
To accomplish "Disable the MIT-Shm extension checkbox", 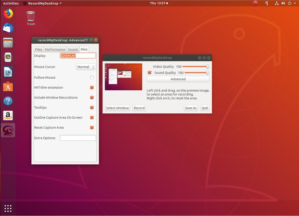I will click(x=92, y=87).
